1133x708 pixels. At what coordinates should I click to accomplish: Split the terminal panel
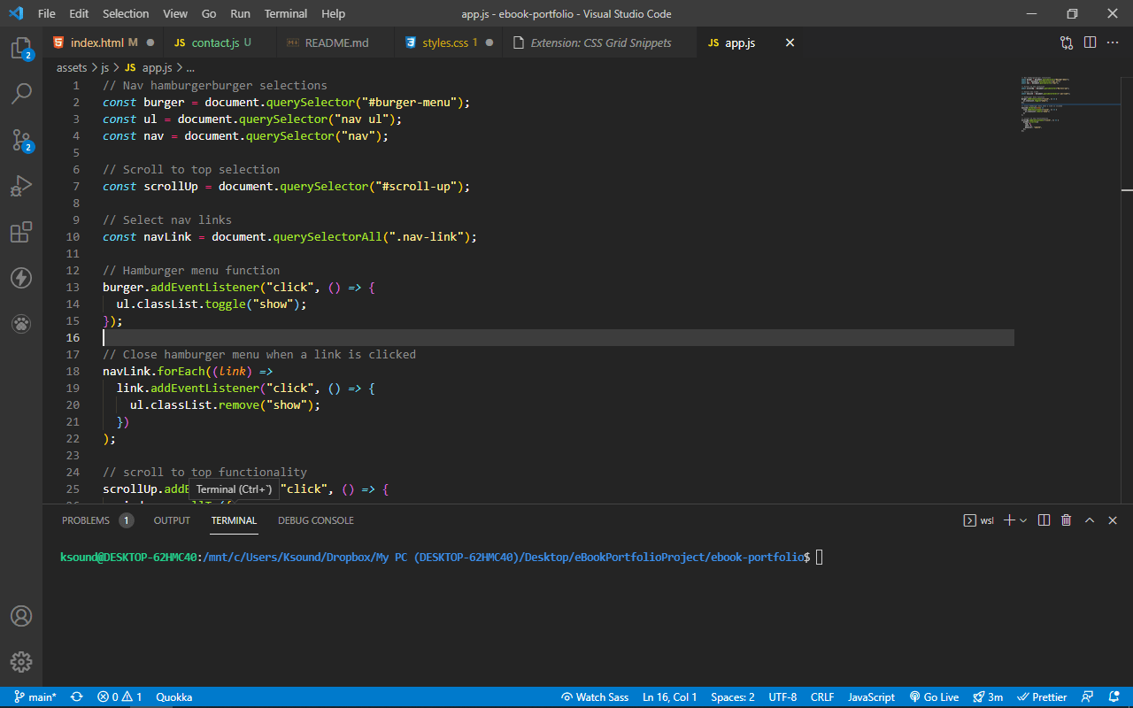click(1044, 520)
